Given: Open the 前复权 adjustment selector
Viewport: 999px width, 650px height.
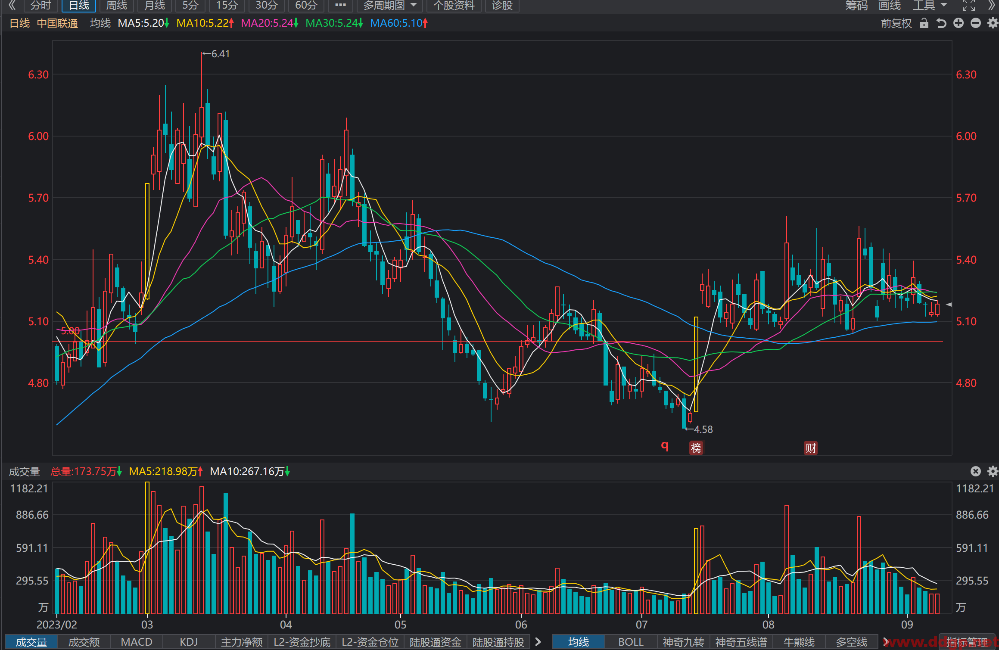Looking at the screenshot, I should pyautogui.click(x=896, y=23).
